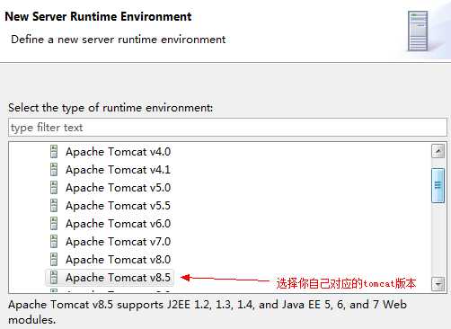Click the runtime list scrollbar thumb
The height and width of the screenshot is (329, 451).
(438, 185)
